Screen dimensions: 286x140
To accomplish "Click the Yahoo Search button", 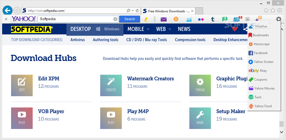I will [x=130, y=19].
